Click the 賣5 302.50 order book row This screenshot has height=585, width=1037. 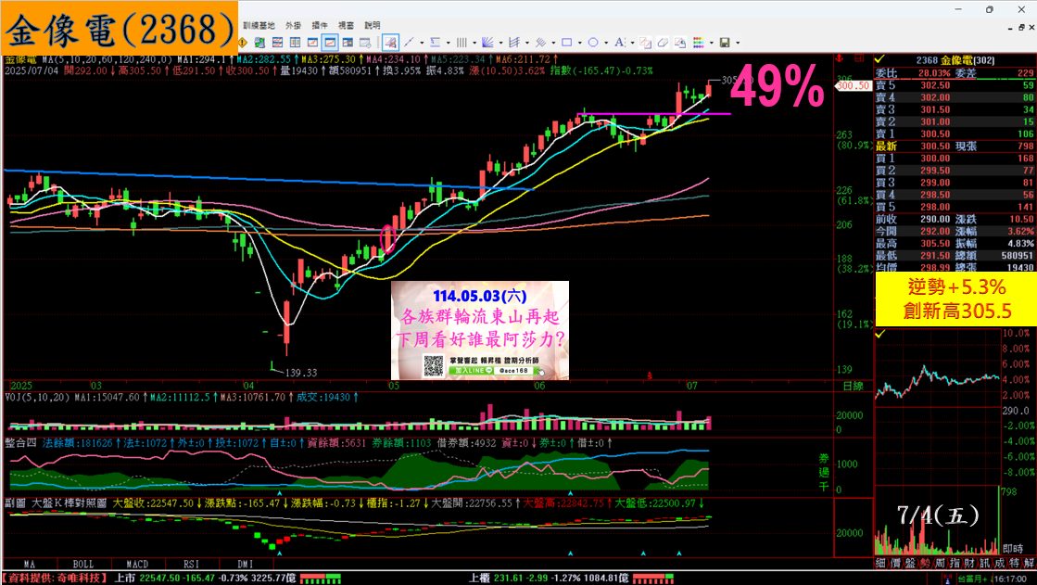(955, 84)
